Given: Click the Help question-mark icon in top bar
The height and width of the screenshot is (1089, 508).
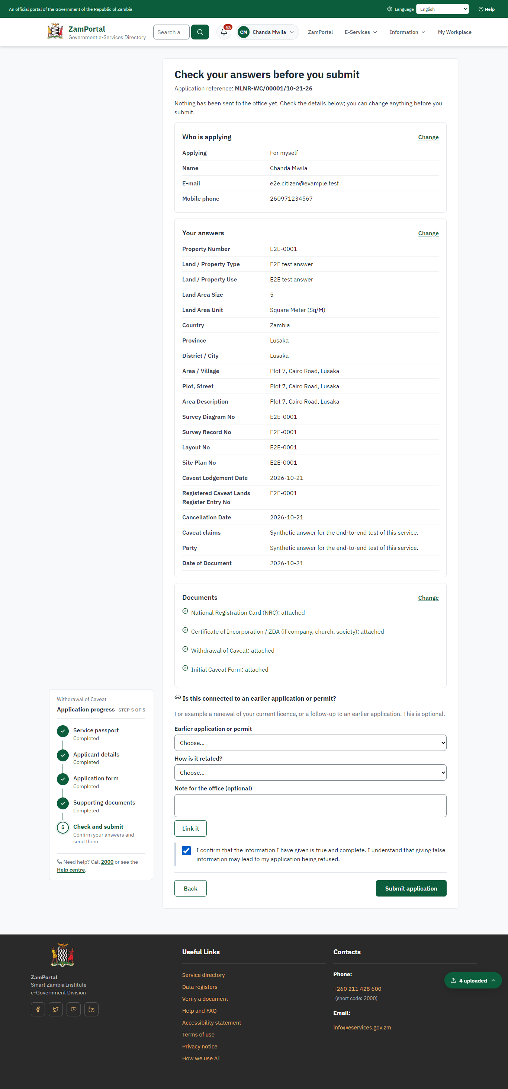Looking at the screenshot, I should click(480, 9).
